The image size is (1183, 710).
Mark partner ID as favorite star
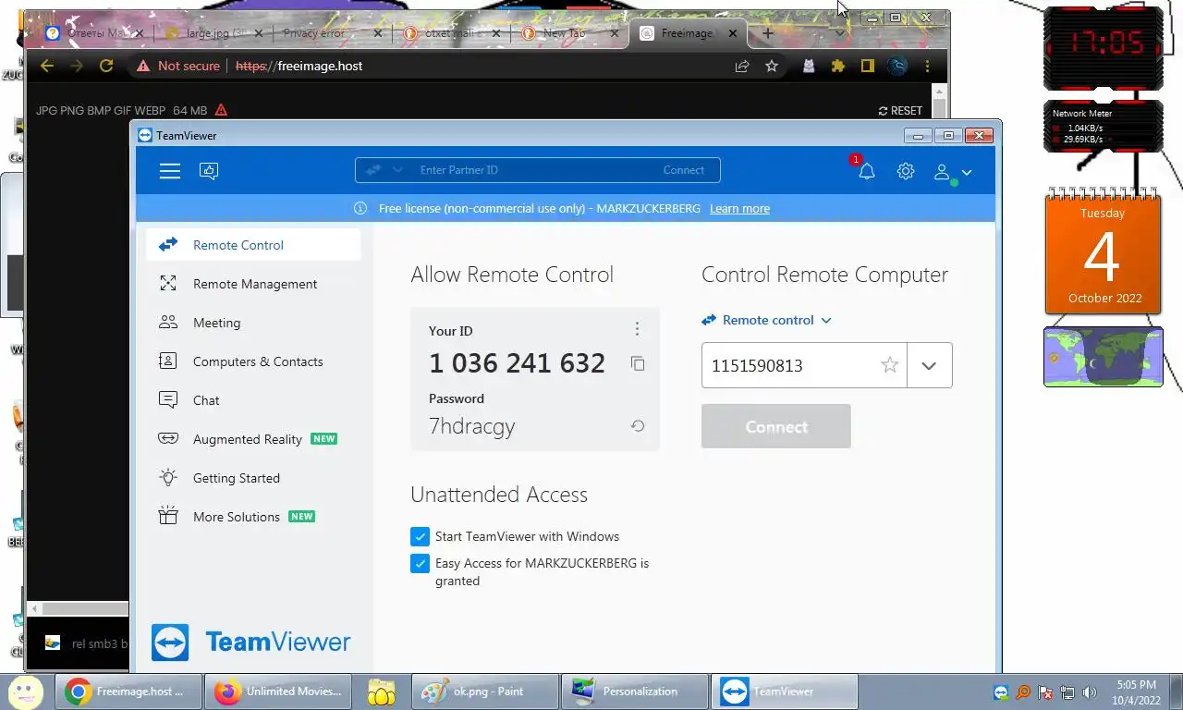pyautogui.click(x=890, y=365)
